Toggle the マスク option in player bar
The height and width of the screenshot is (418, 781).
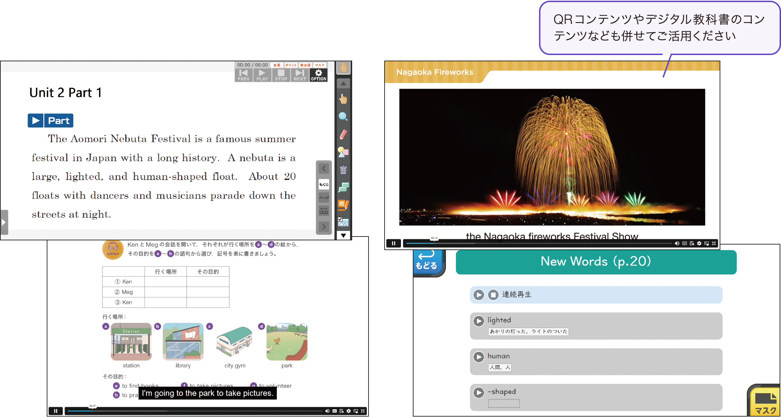coord(320,65)
